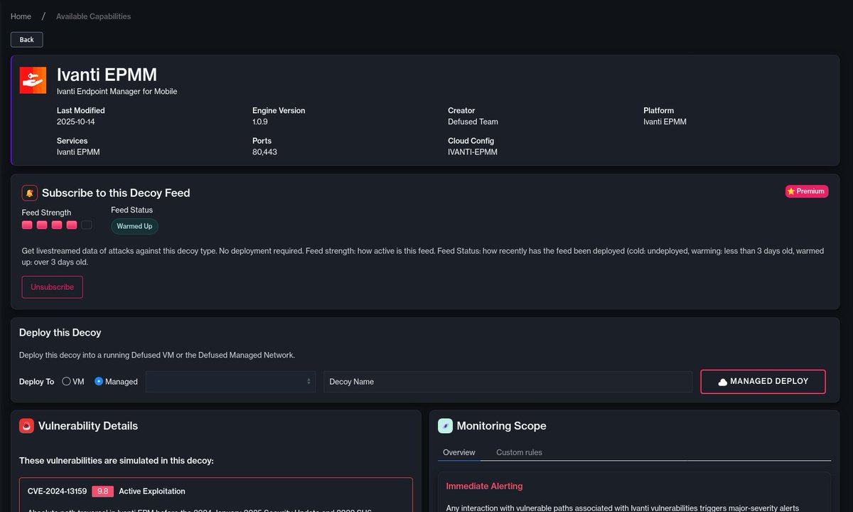Viewport: 853px width, 512px height.
Task: Click the Cloud Config value IVANTI-EPMM
Action: pyautogui.click(x=473, y=152)
